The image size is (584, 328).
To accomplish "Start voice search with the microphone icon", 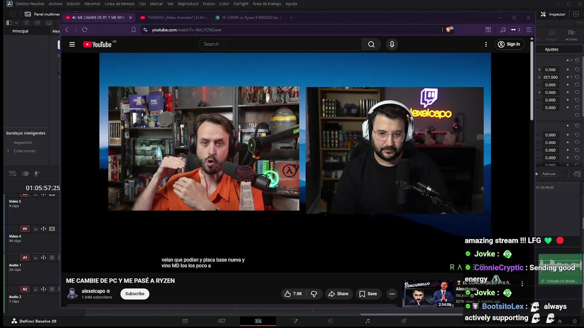I will coord(392,44).
